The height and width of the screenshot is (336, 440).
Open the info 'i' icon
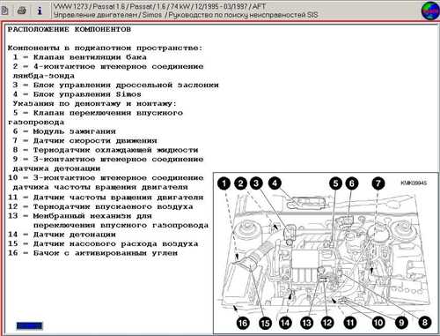coord(40,11)
